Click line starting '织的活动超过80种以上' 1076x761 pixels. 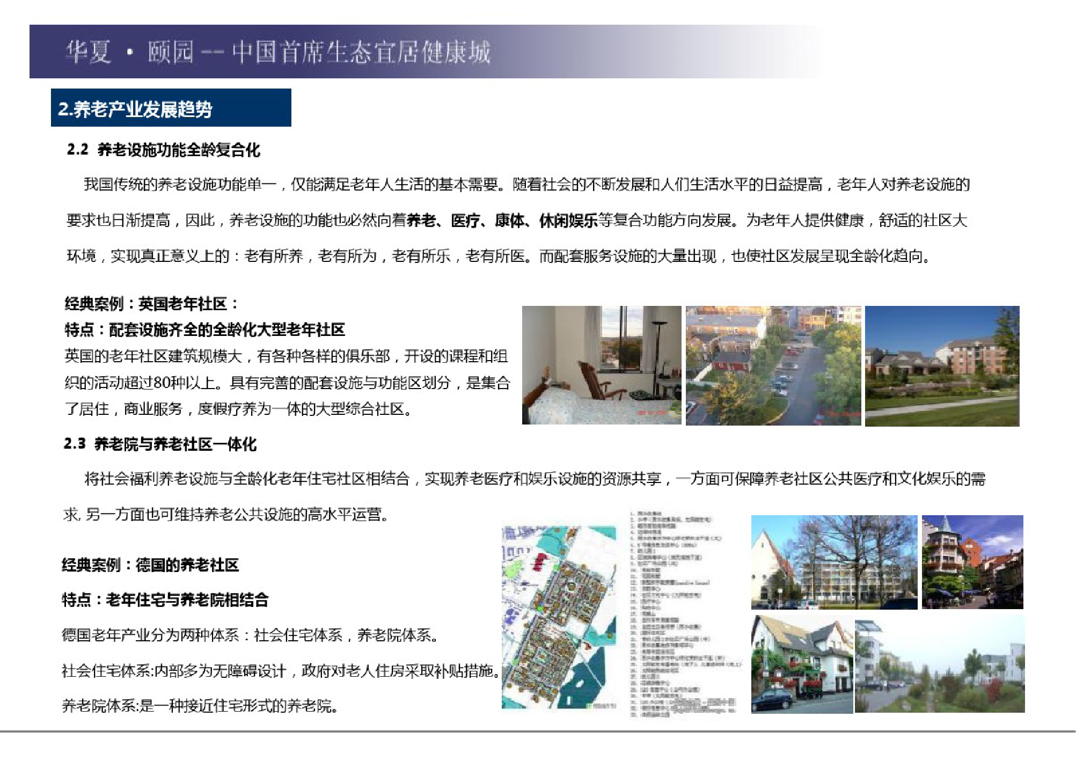287,383
